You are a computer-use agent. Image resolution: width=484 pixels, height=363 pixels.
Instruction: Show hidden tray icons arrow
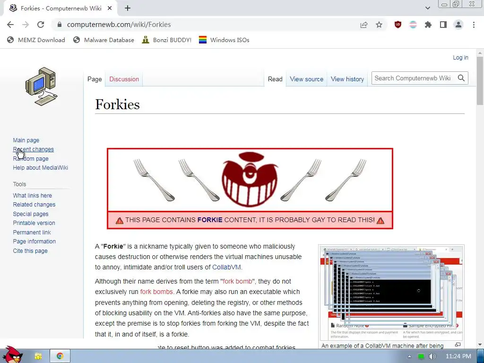[409, 356]
